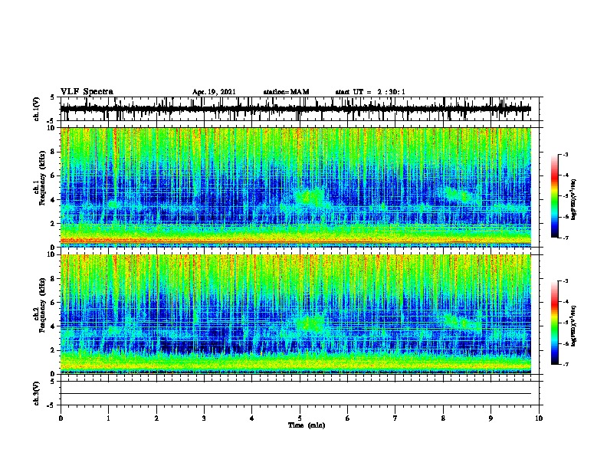Click the "start UT = 2 :30: 1" text
The image size is (607, 469).
click(x=370, y=92)
